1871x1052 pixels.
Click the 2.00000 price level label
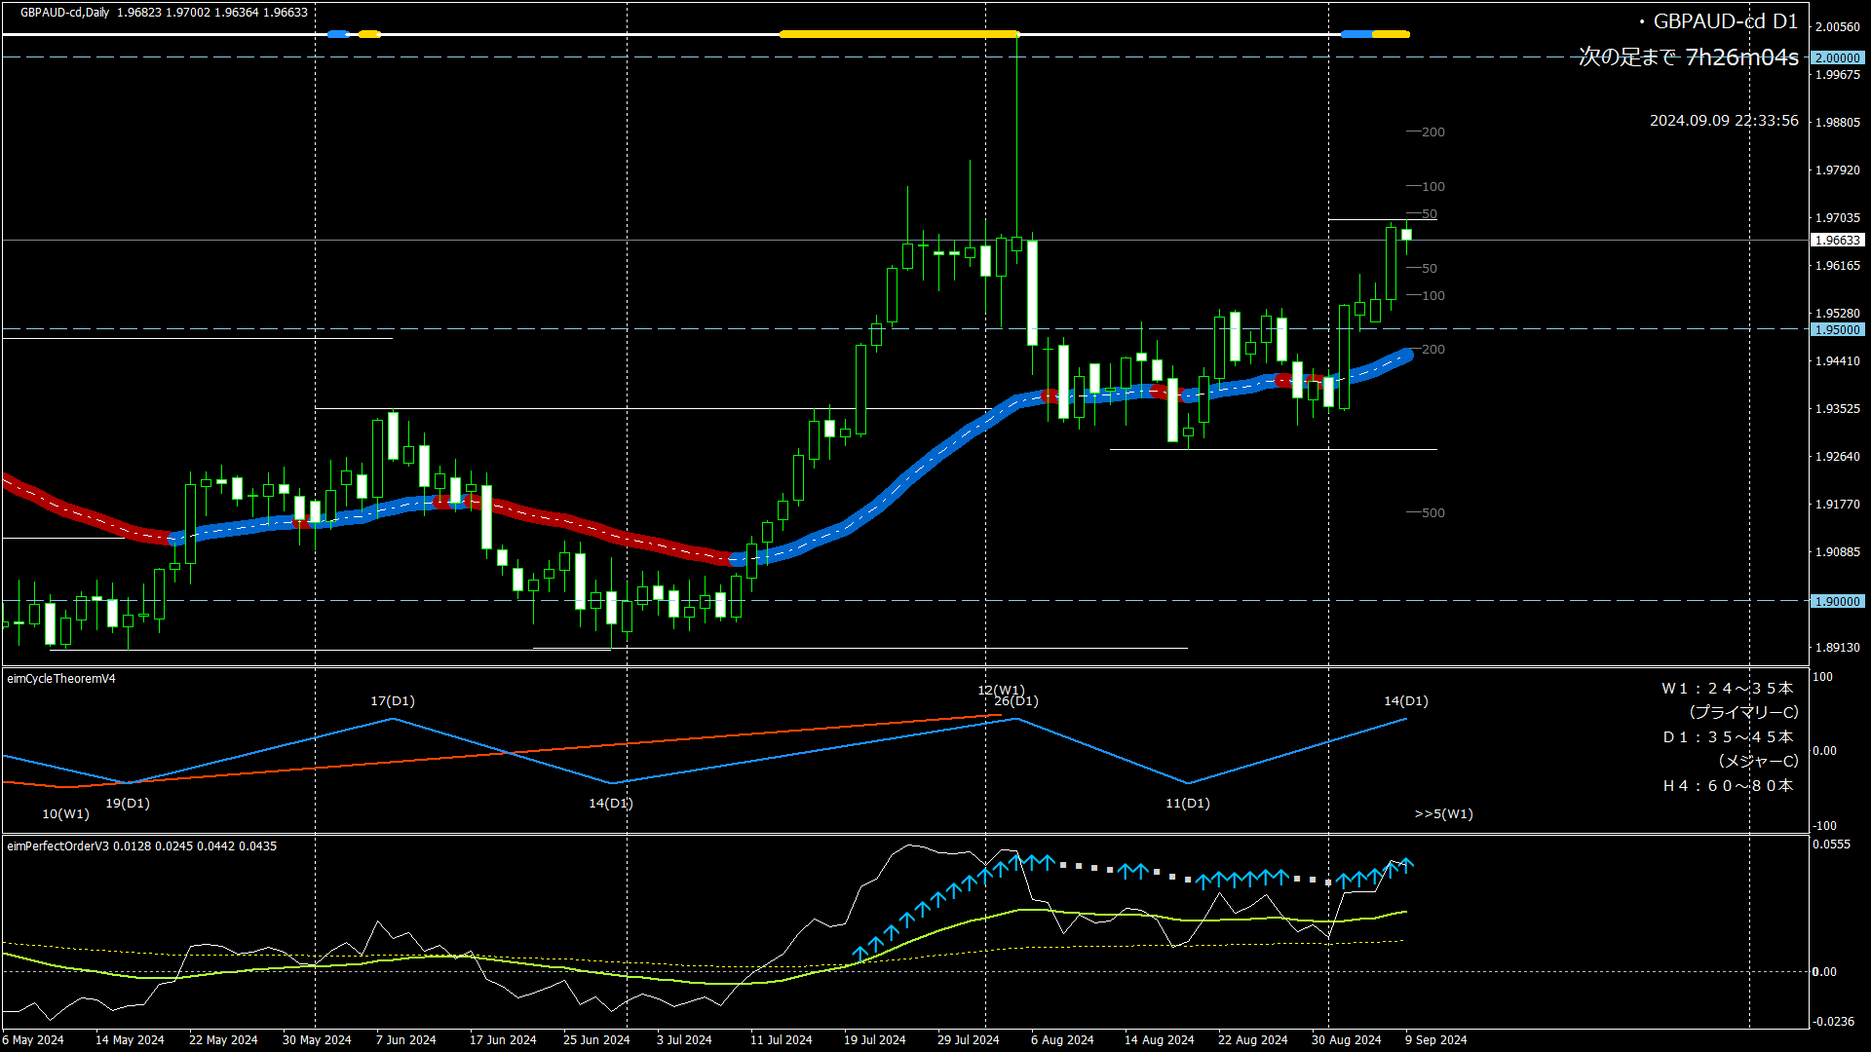point(1837,58)
